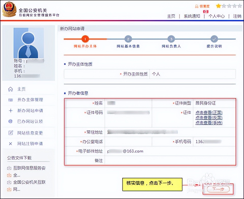Select the plus icon for 新办网站申请
This screenshot has width=244, height=199.
click(x=10, y=111)
